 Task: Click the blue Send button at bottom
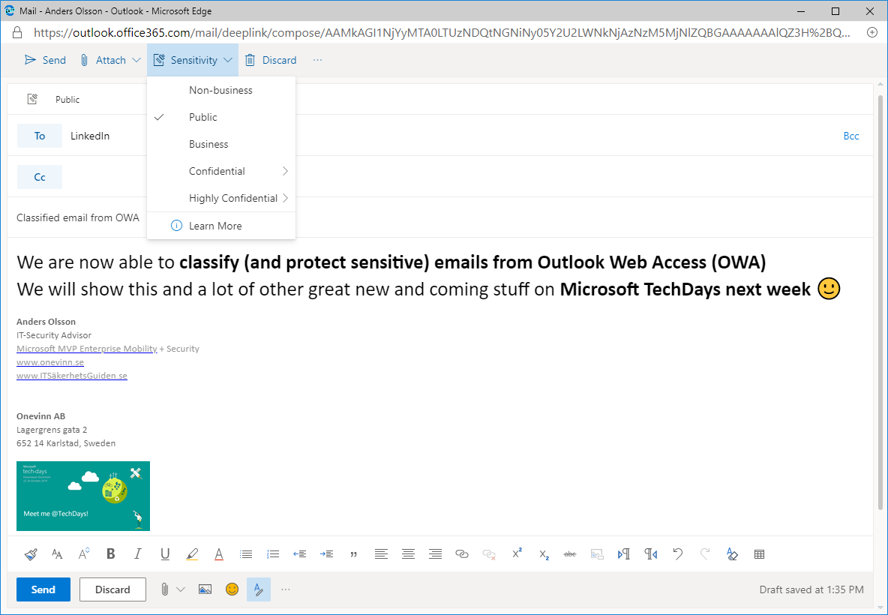43,589
